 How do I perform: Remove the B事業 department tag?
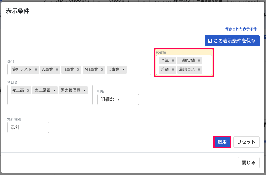(x=78, y=69)
